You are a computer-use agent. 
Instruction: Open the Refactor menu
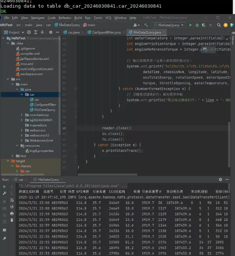point(65,18)
